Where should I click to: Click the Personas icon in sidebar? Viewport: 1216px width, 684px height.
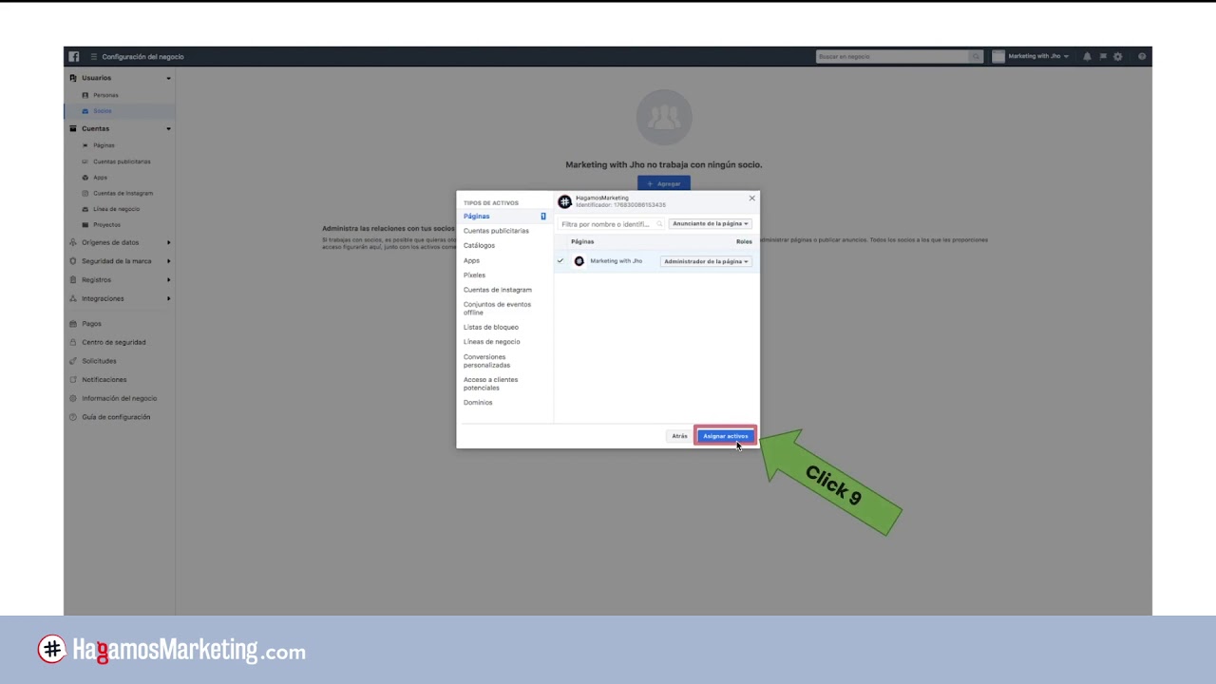pos(85,95)
